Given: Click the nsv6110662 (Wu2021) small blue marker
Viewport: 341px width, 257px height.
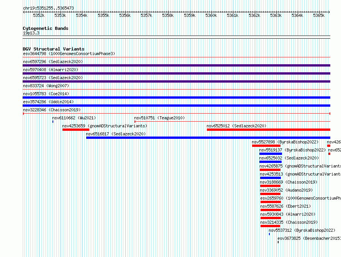Looking at the screenshot, I should pos(53,122).
